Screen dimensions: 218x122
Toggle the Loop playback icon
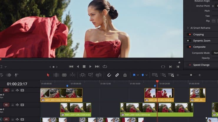click(105, 67)
